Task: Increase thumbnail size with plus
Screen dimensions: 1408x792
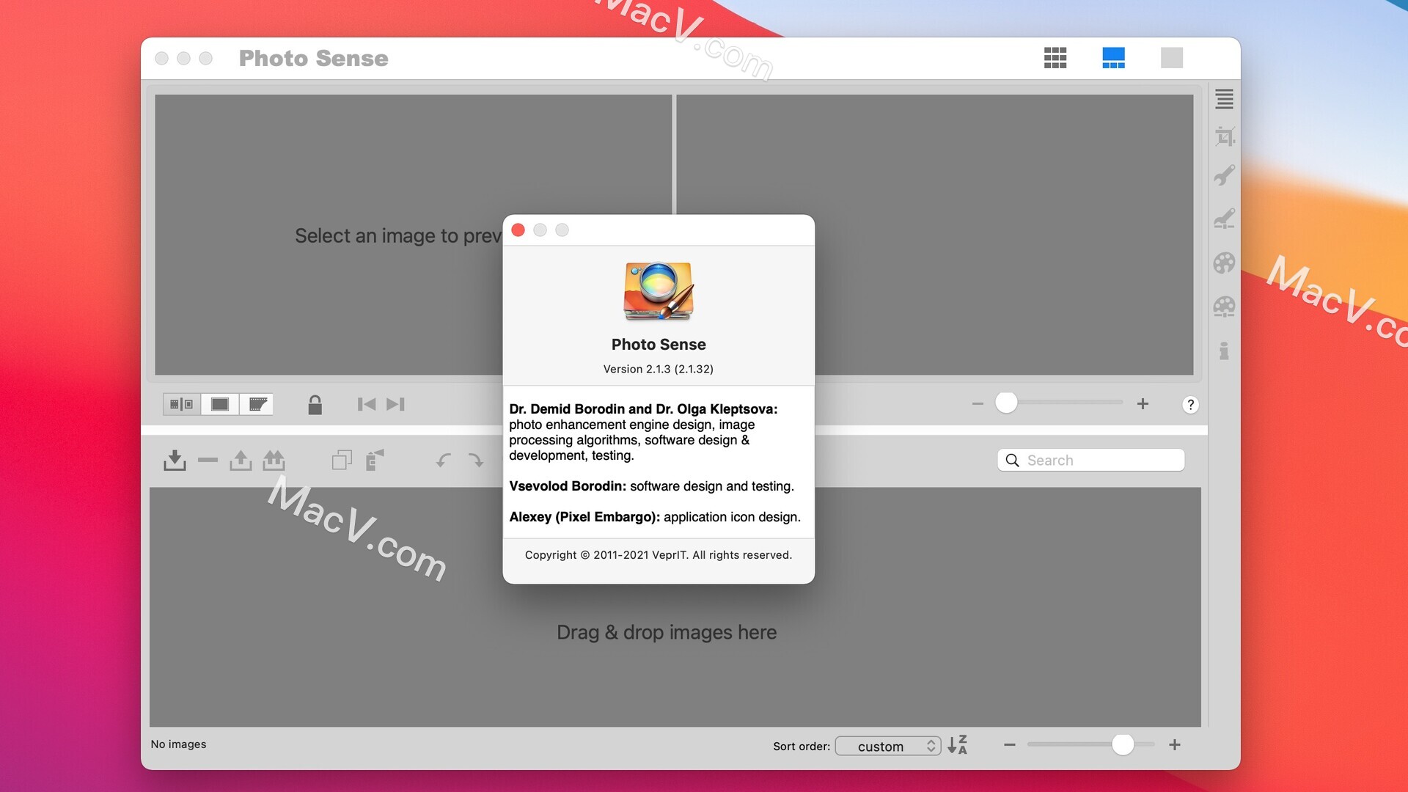Action: 1175,745
